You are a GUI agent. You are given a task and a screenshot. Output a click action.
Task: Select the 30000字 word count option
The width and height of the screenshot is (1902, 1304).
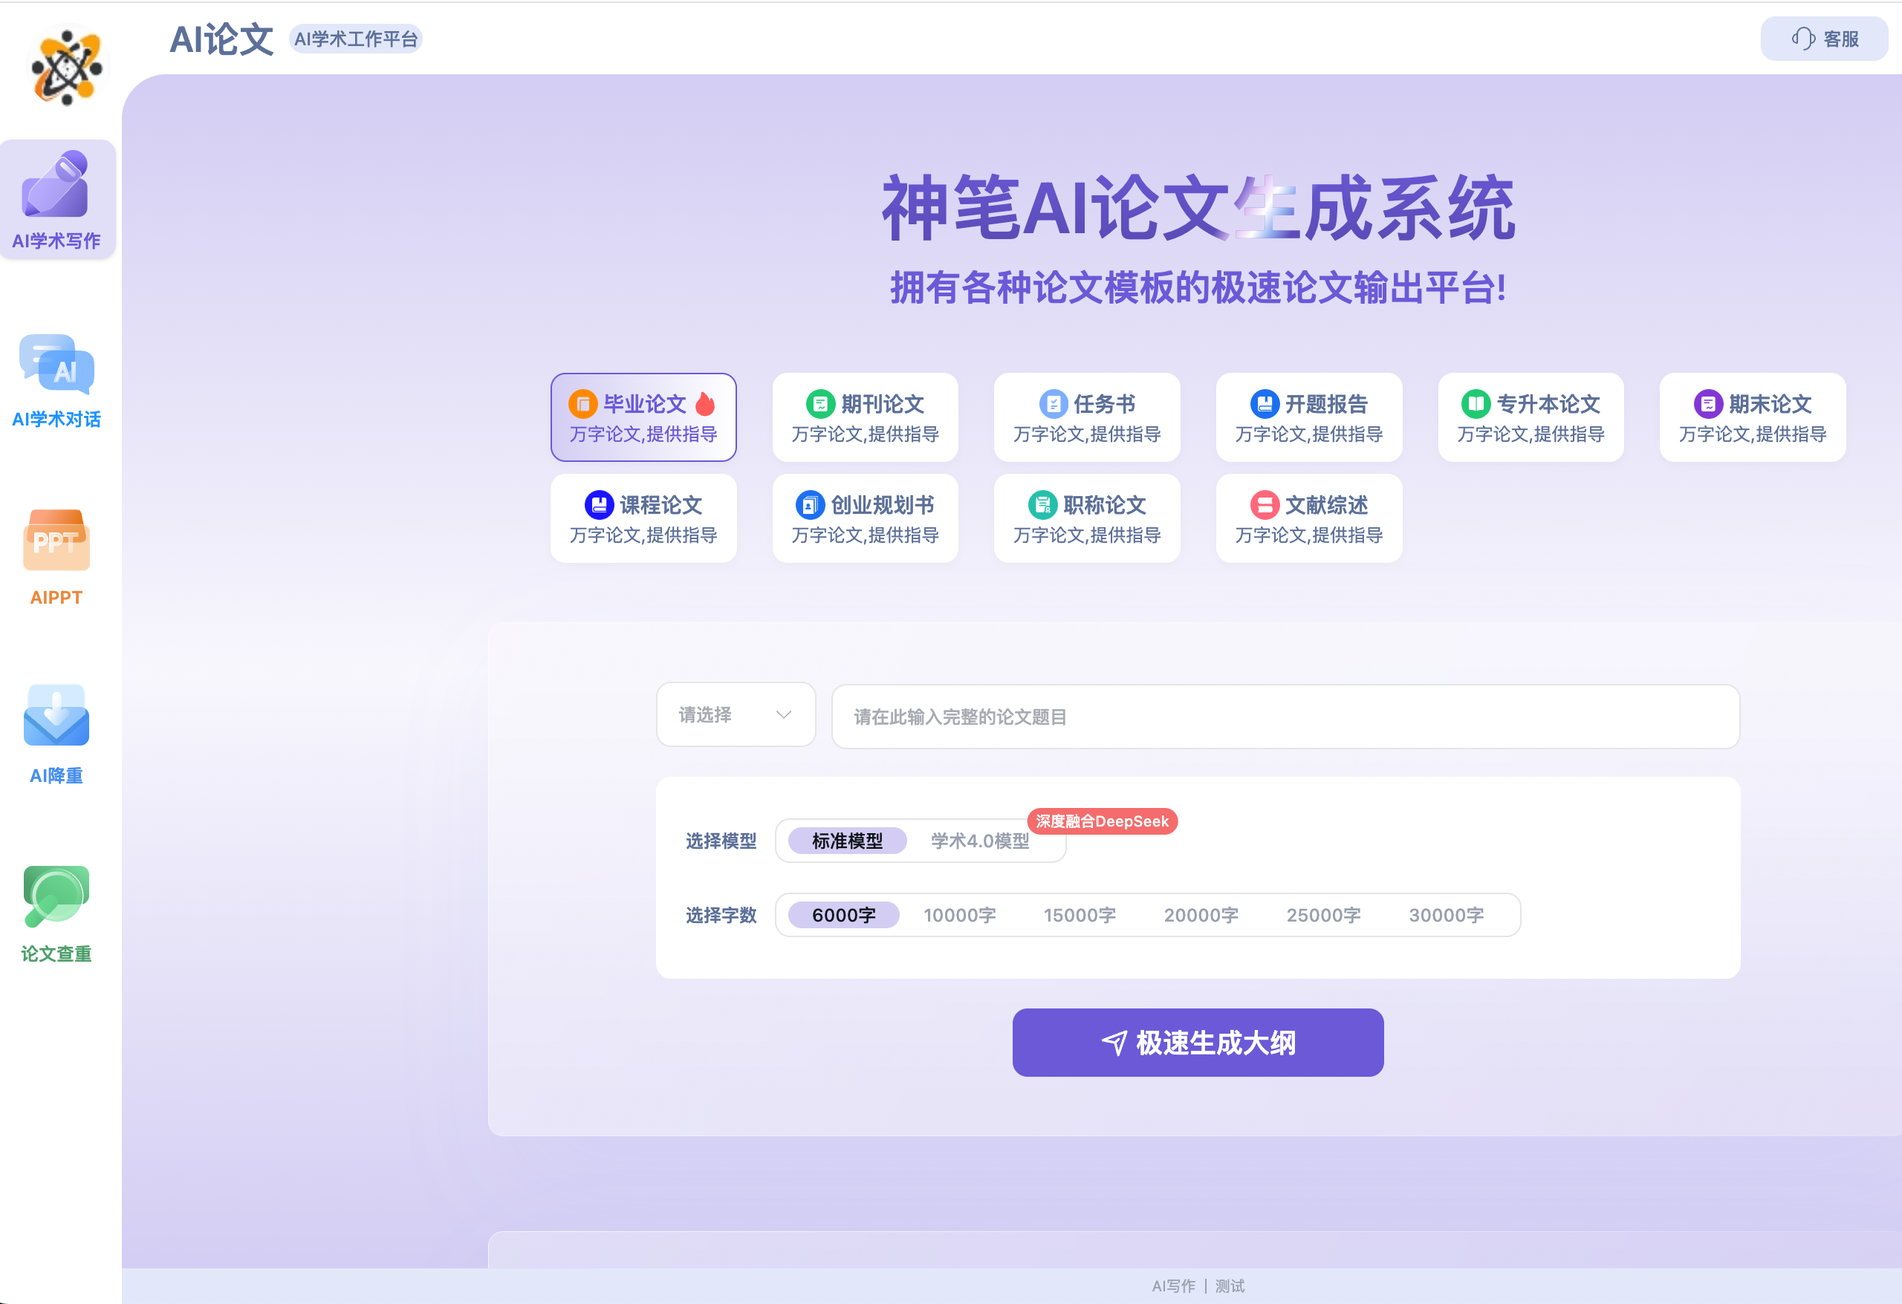tap(1444, 915)
